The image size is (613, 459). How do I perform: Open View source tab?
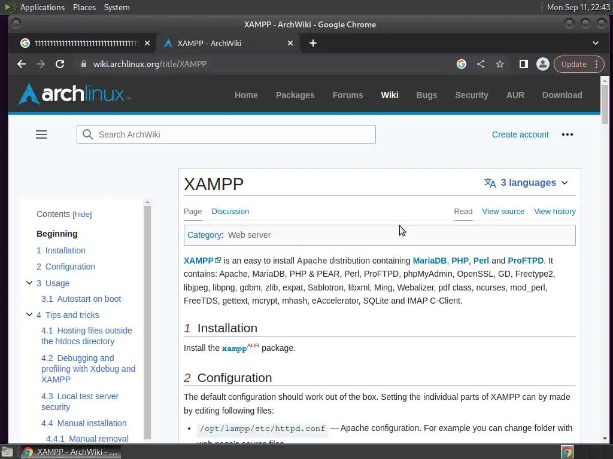pos(503,212)
